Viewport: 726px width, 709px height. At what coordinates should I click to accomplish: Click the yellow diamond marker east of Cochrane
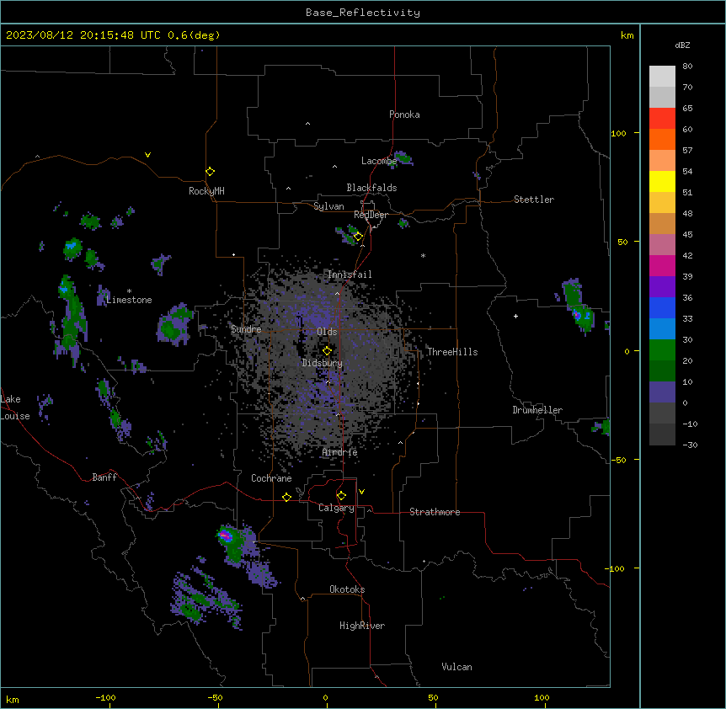(x=286, y=497)
